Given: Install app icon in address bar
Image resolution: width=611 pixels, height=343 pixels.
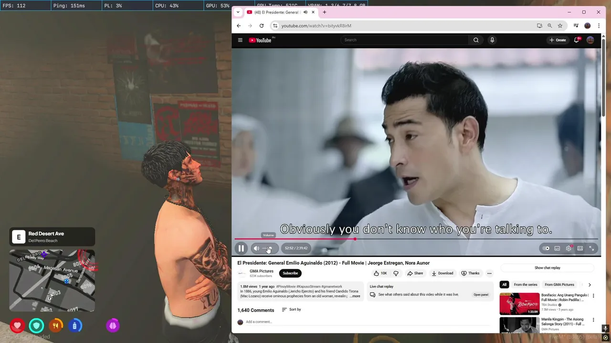Looking at the screenshot, I should tap(539, 26).
